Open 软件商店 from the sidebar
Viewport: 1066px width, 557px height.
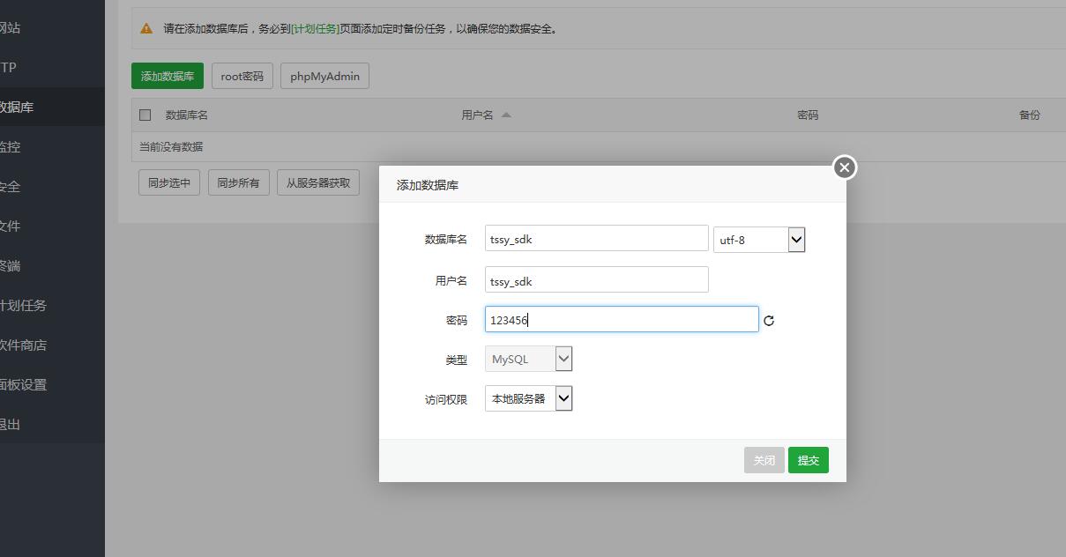click(x=23, y=345)
